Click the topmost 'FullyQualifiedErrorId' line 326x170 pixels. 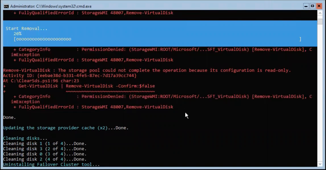coord(93,13)
